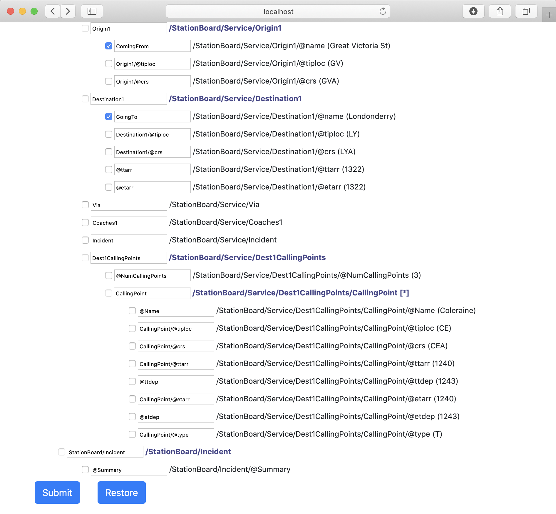Check the CallingPoint/@crs checkbox
Screen dimensions: 556x514
[x=132, y=346]
